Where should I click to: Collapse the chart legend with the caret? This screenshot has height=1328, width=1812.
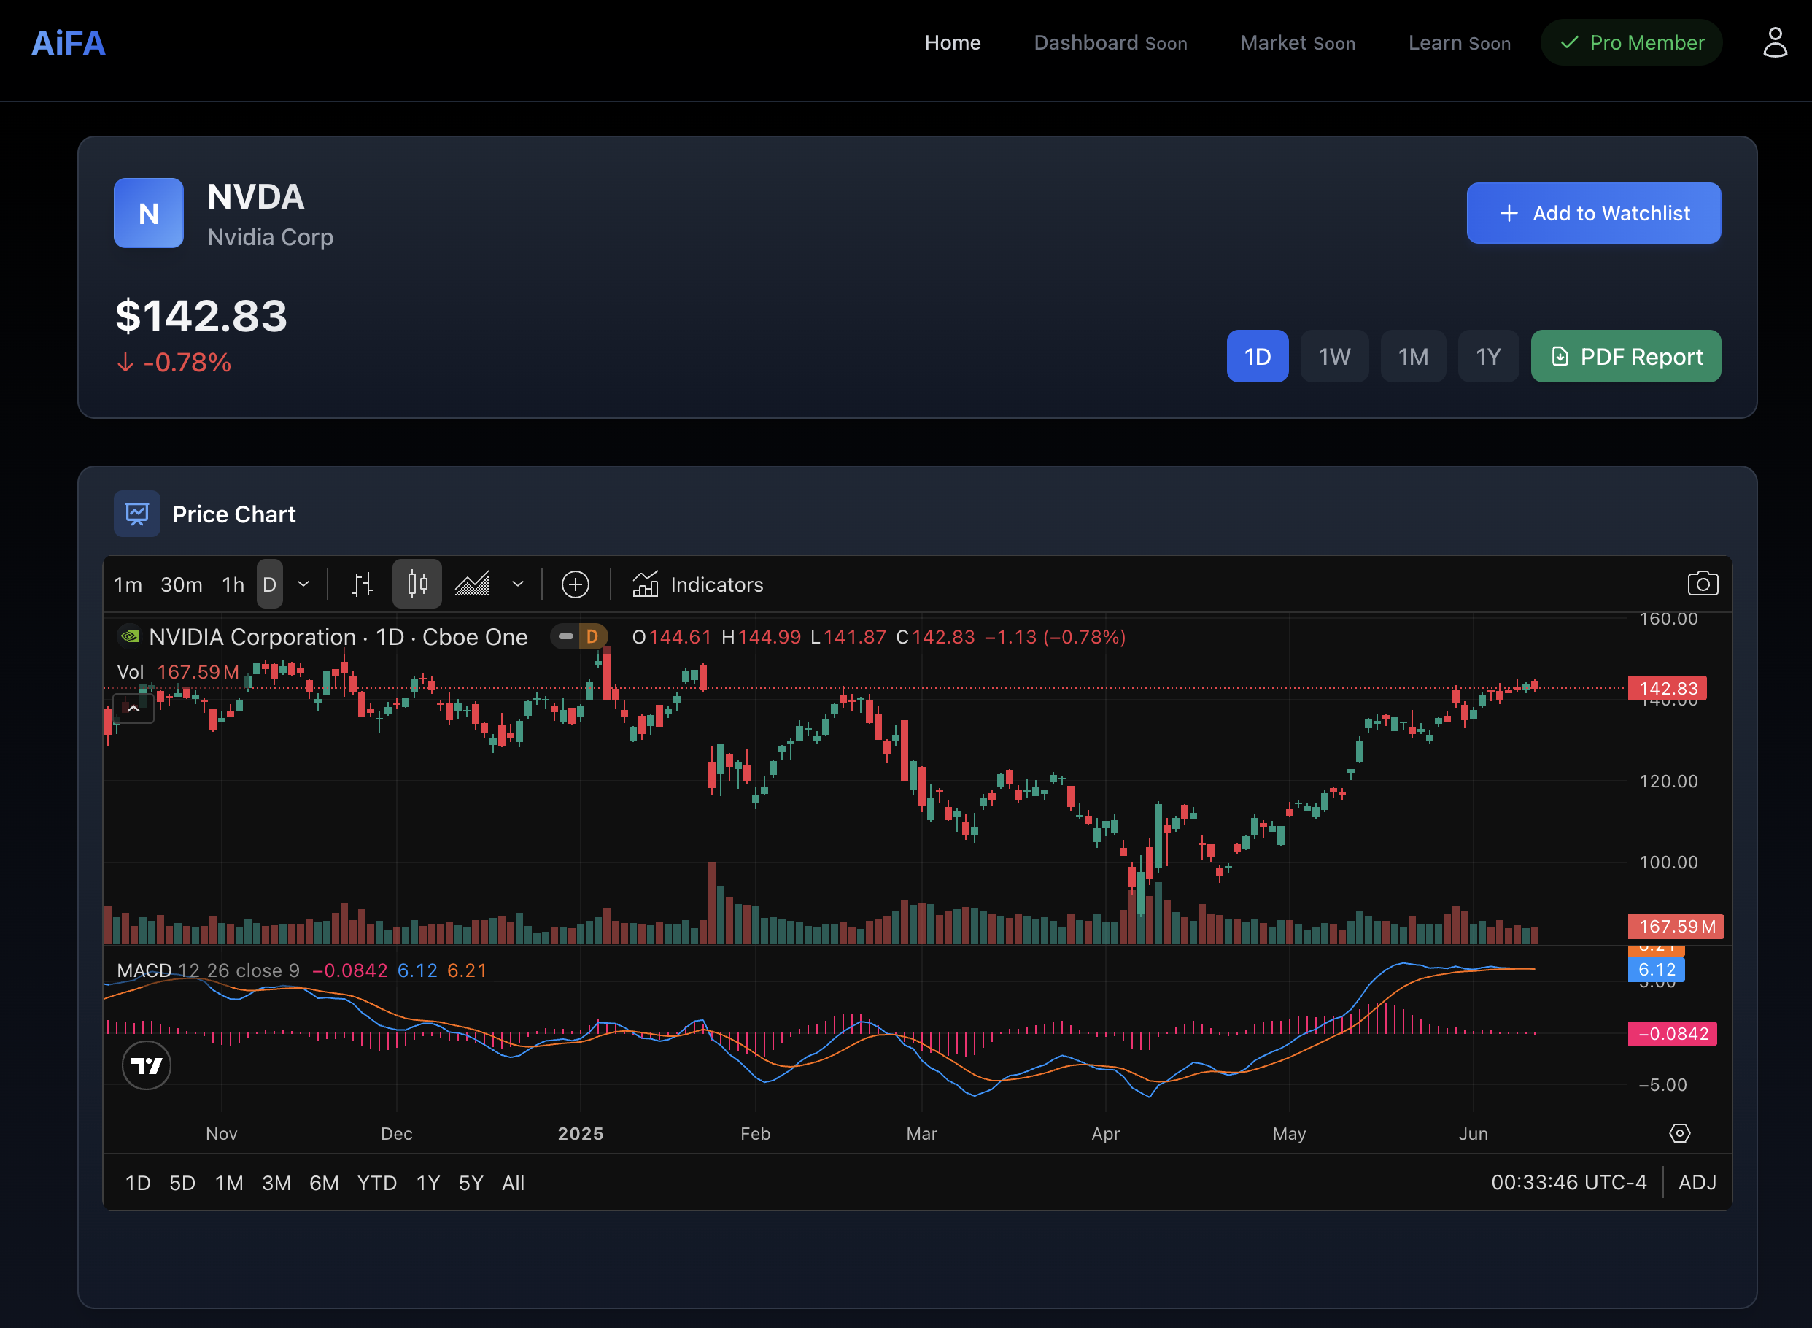pyautogui.click(x=133, y=709)
